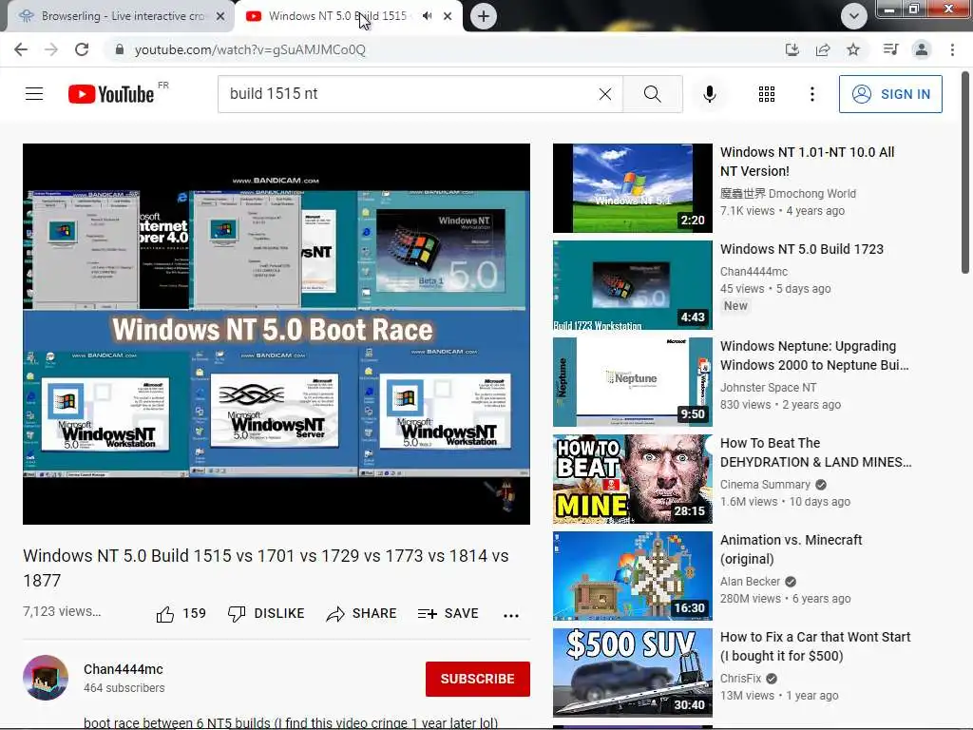Open HOW TO BEAT MINE thumbnail

(x=632, y=479)
